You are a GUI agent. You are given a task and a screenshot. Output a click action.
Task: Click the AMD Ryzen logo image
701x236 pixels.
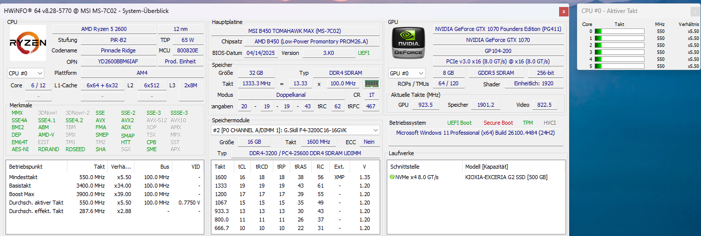point(28,43)
